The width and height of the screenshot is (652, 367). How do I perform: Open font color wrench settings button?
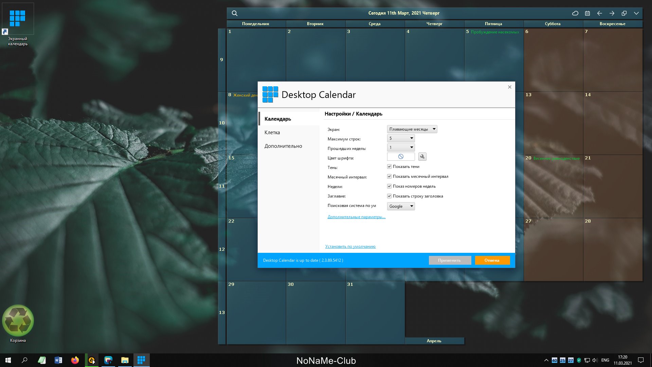point(422,157)
